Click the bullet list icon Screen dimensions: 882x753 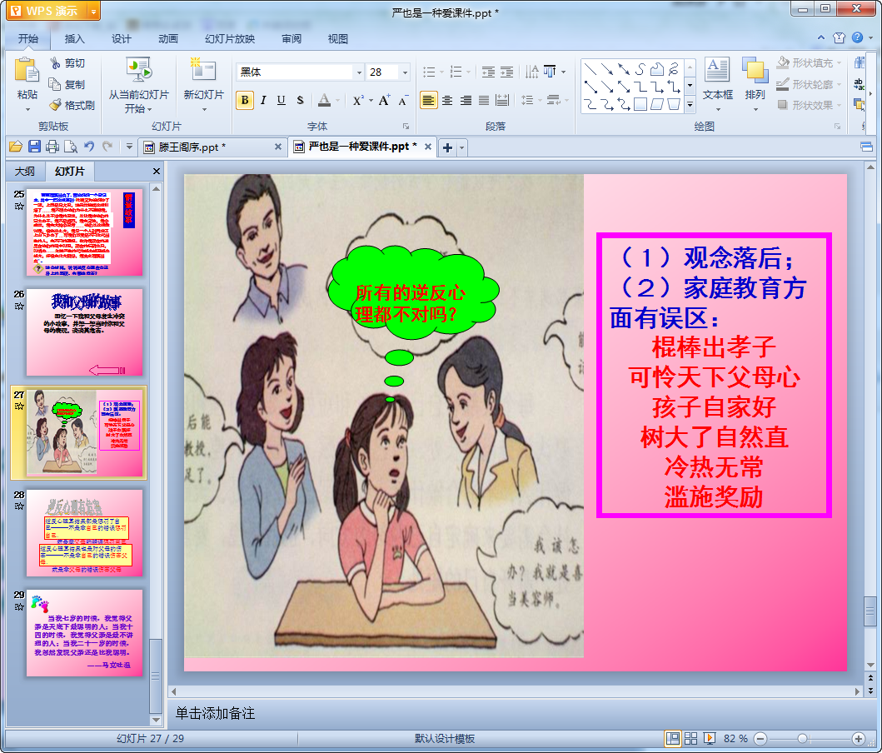click(429, 72)
